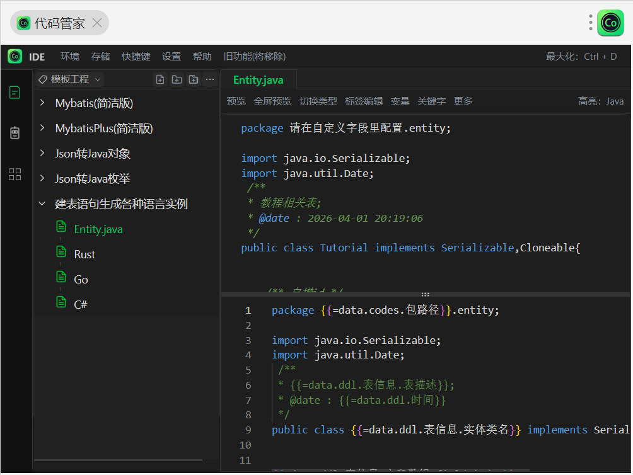Open the 快捷键 menu
Screen dimensions: 633x475
pyautogui.click(x=136, y=57)
